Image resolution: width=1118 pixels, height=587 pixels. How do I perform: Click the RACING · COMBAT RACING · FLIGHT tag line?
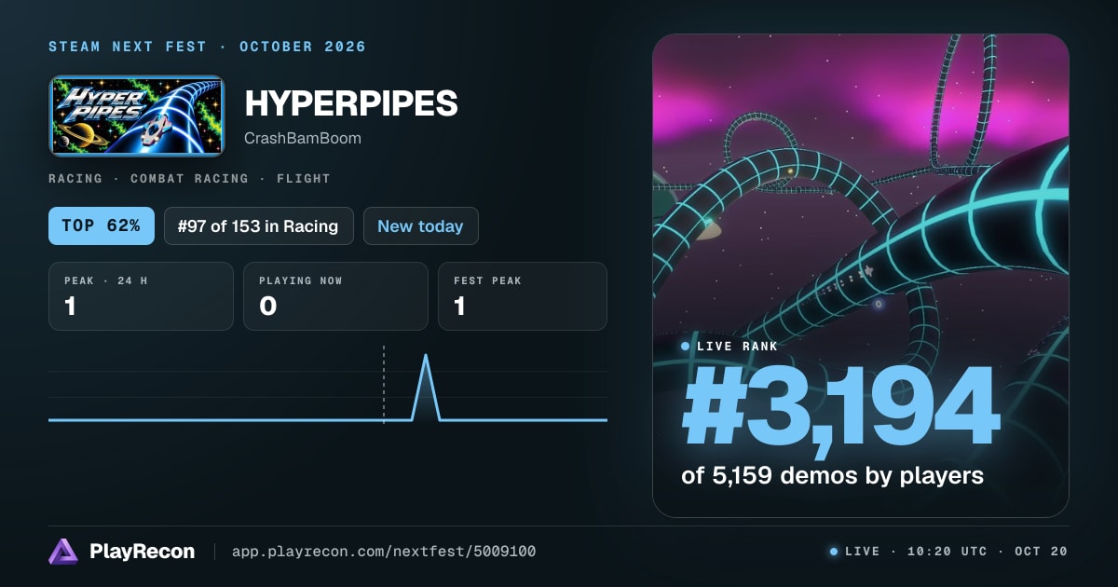pos(189,178)
